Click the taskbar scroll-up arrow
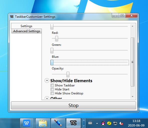 pyautogui.click(x=84, y=120)
